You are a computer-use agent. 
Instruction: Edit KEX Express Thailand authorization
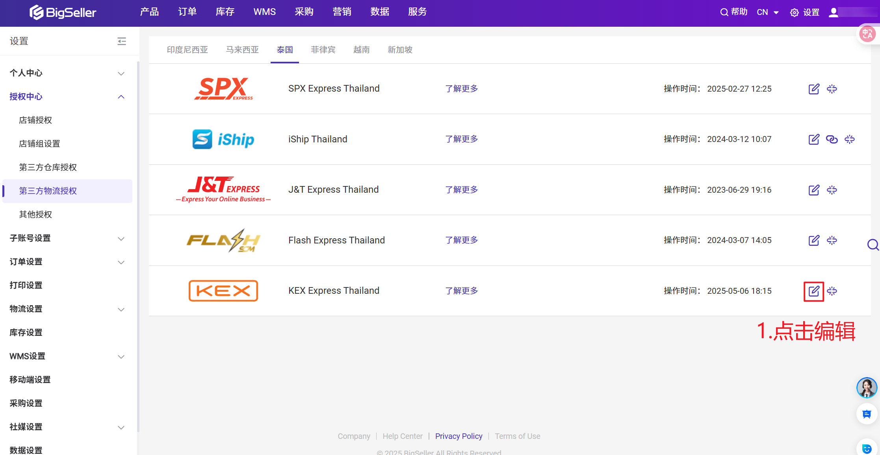click(814, 291)
